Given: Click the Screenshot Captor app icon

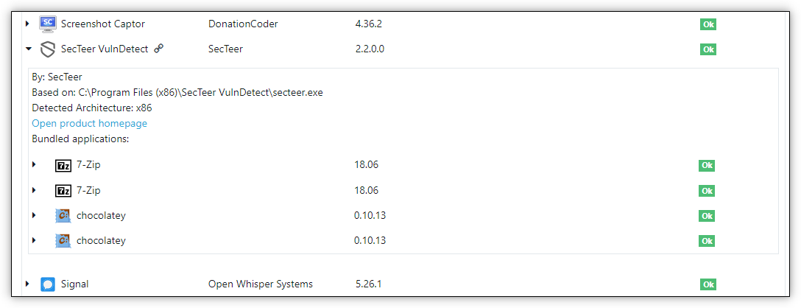Looking at the screenshot, I should [x=48, y=23].
